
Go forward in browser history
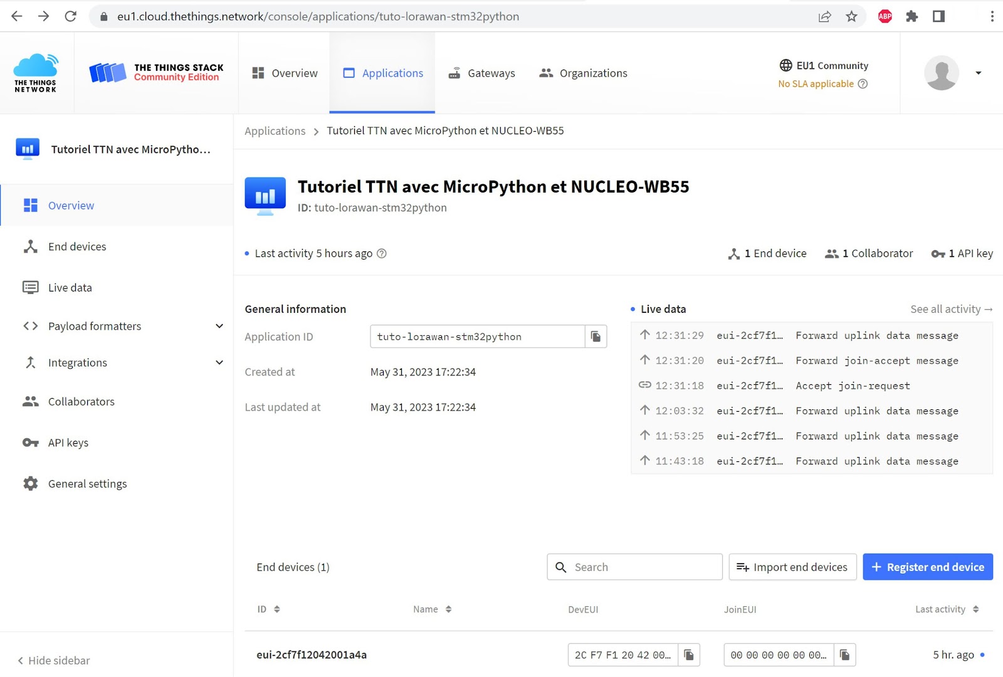coord(43,16)
